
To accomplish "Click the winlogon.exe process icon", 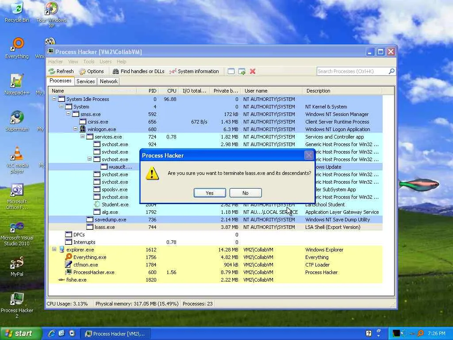I will [83, 129].
